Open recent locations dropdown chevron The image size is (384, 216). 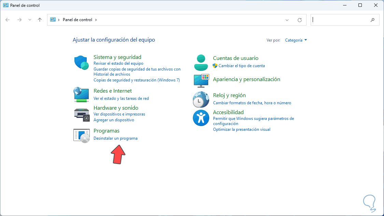pyautogui.click(x=30, y=20)
